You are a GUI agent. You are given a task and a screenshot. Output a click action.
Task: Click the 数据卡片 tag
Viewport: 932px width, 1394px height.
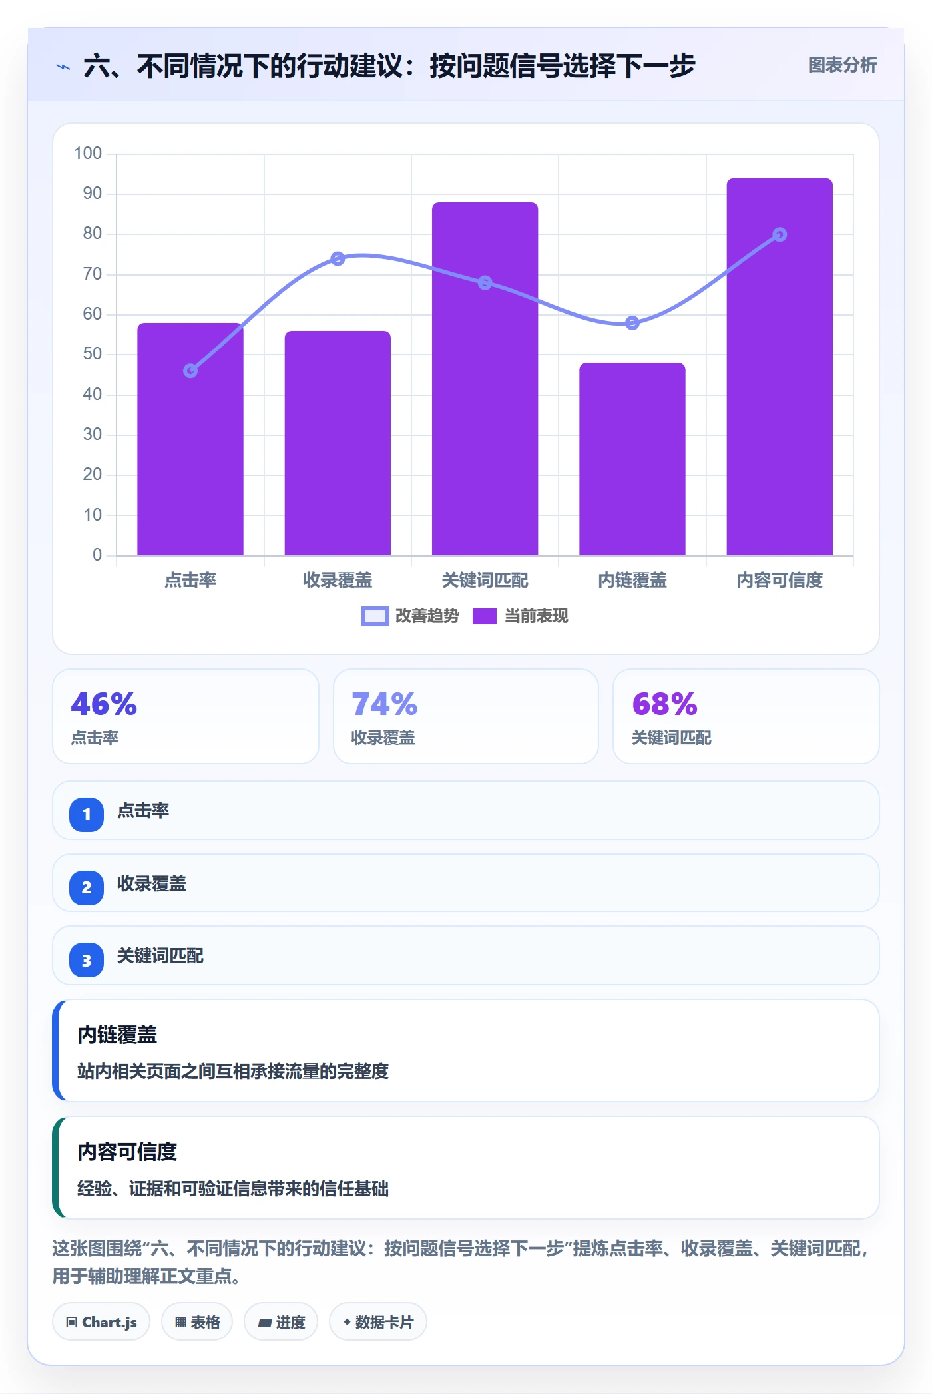[378, 1322]
